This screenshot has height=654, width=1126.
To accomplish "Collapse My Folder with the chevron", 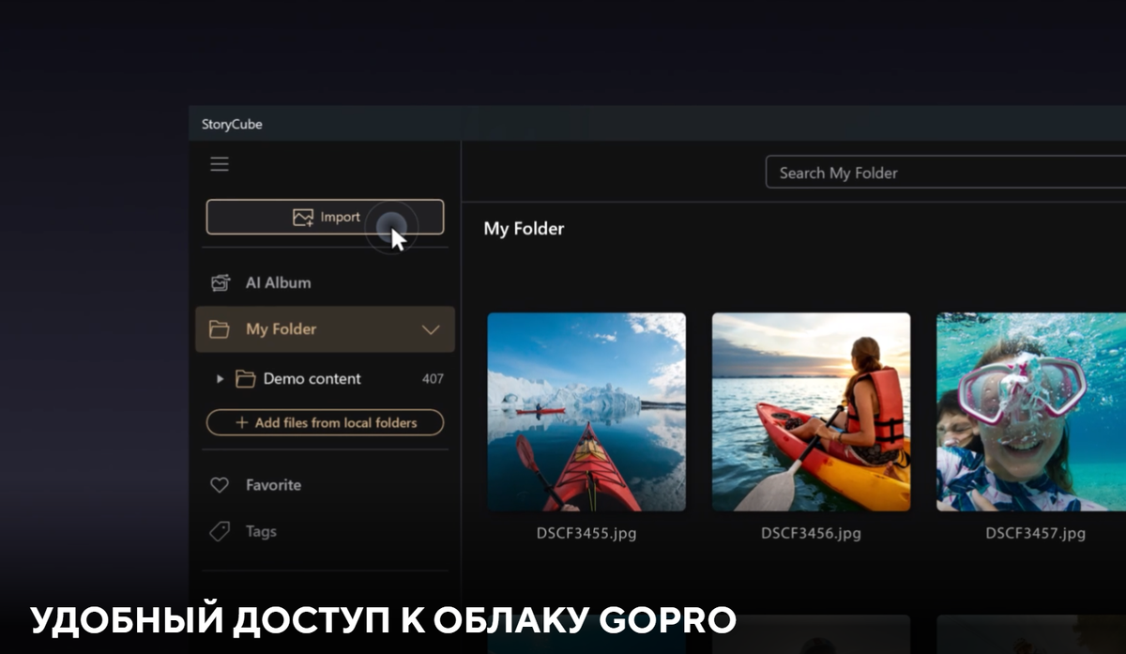I will coord(431,330).
